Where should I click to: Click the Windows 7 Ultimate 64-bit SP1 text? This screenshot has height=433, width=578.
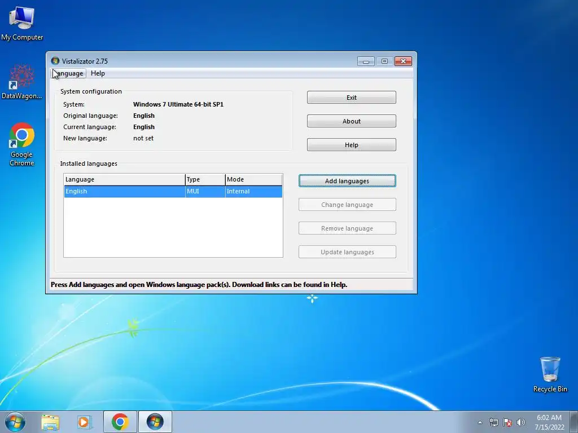pyautogui.click(x=178, y=104)
